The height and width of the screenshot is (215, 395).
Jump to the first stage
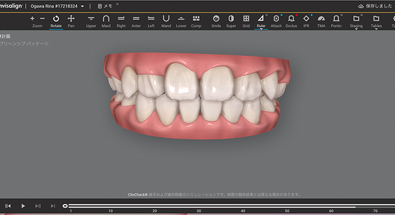(8, 206)
